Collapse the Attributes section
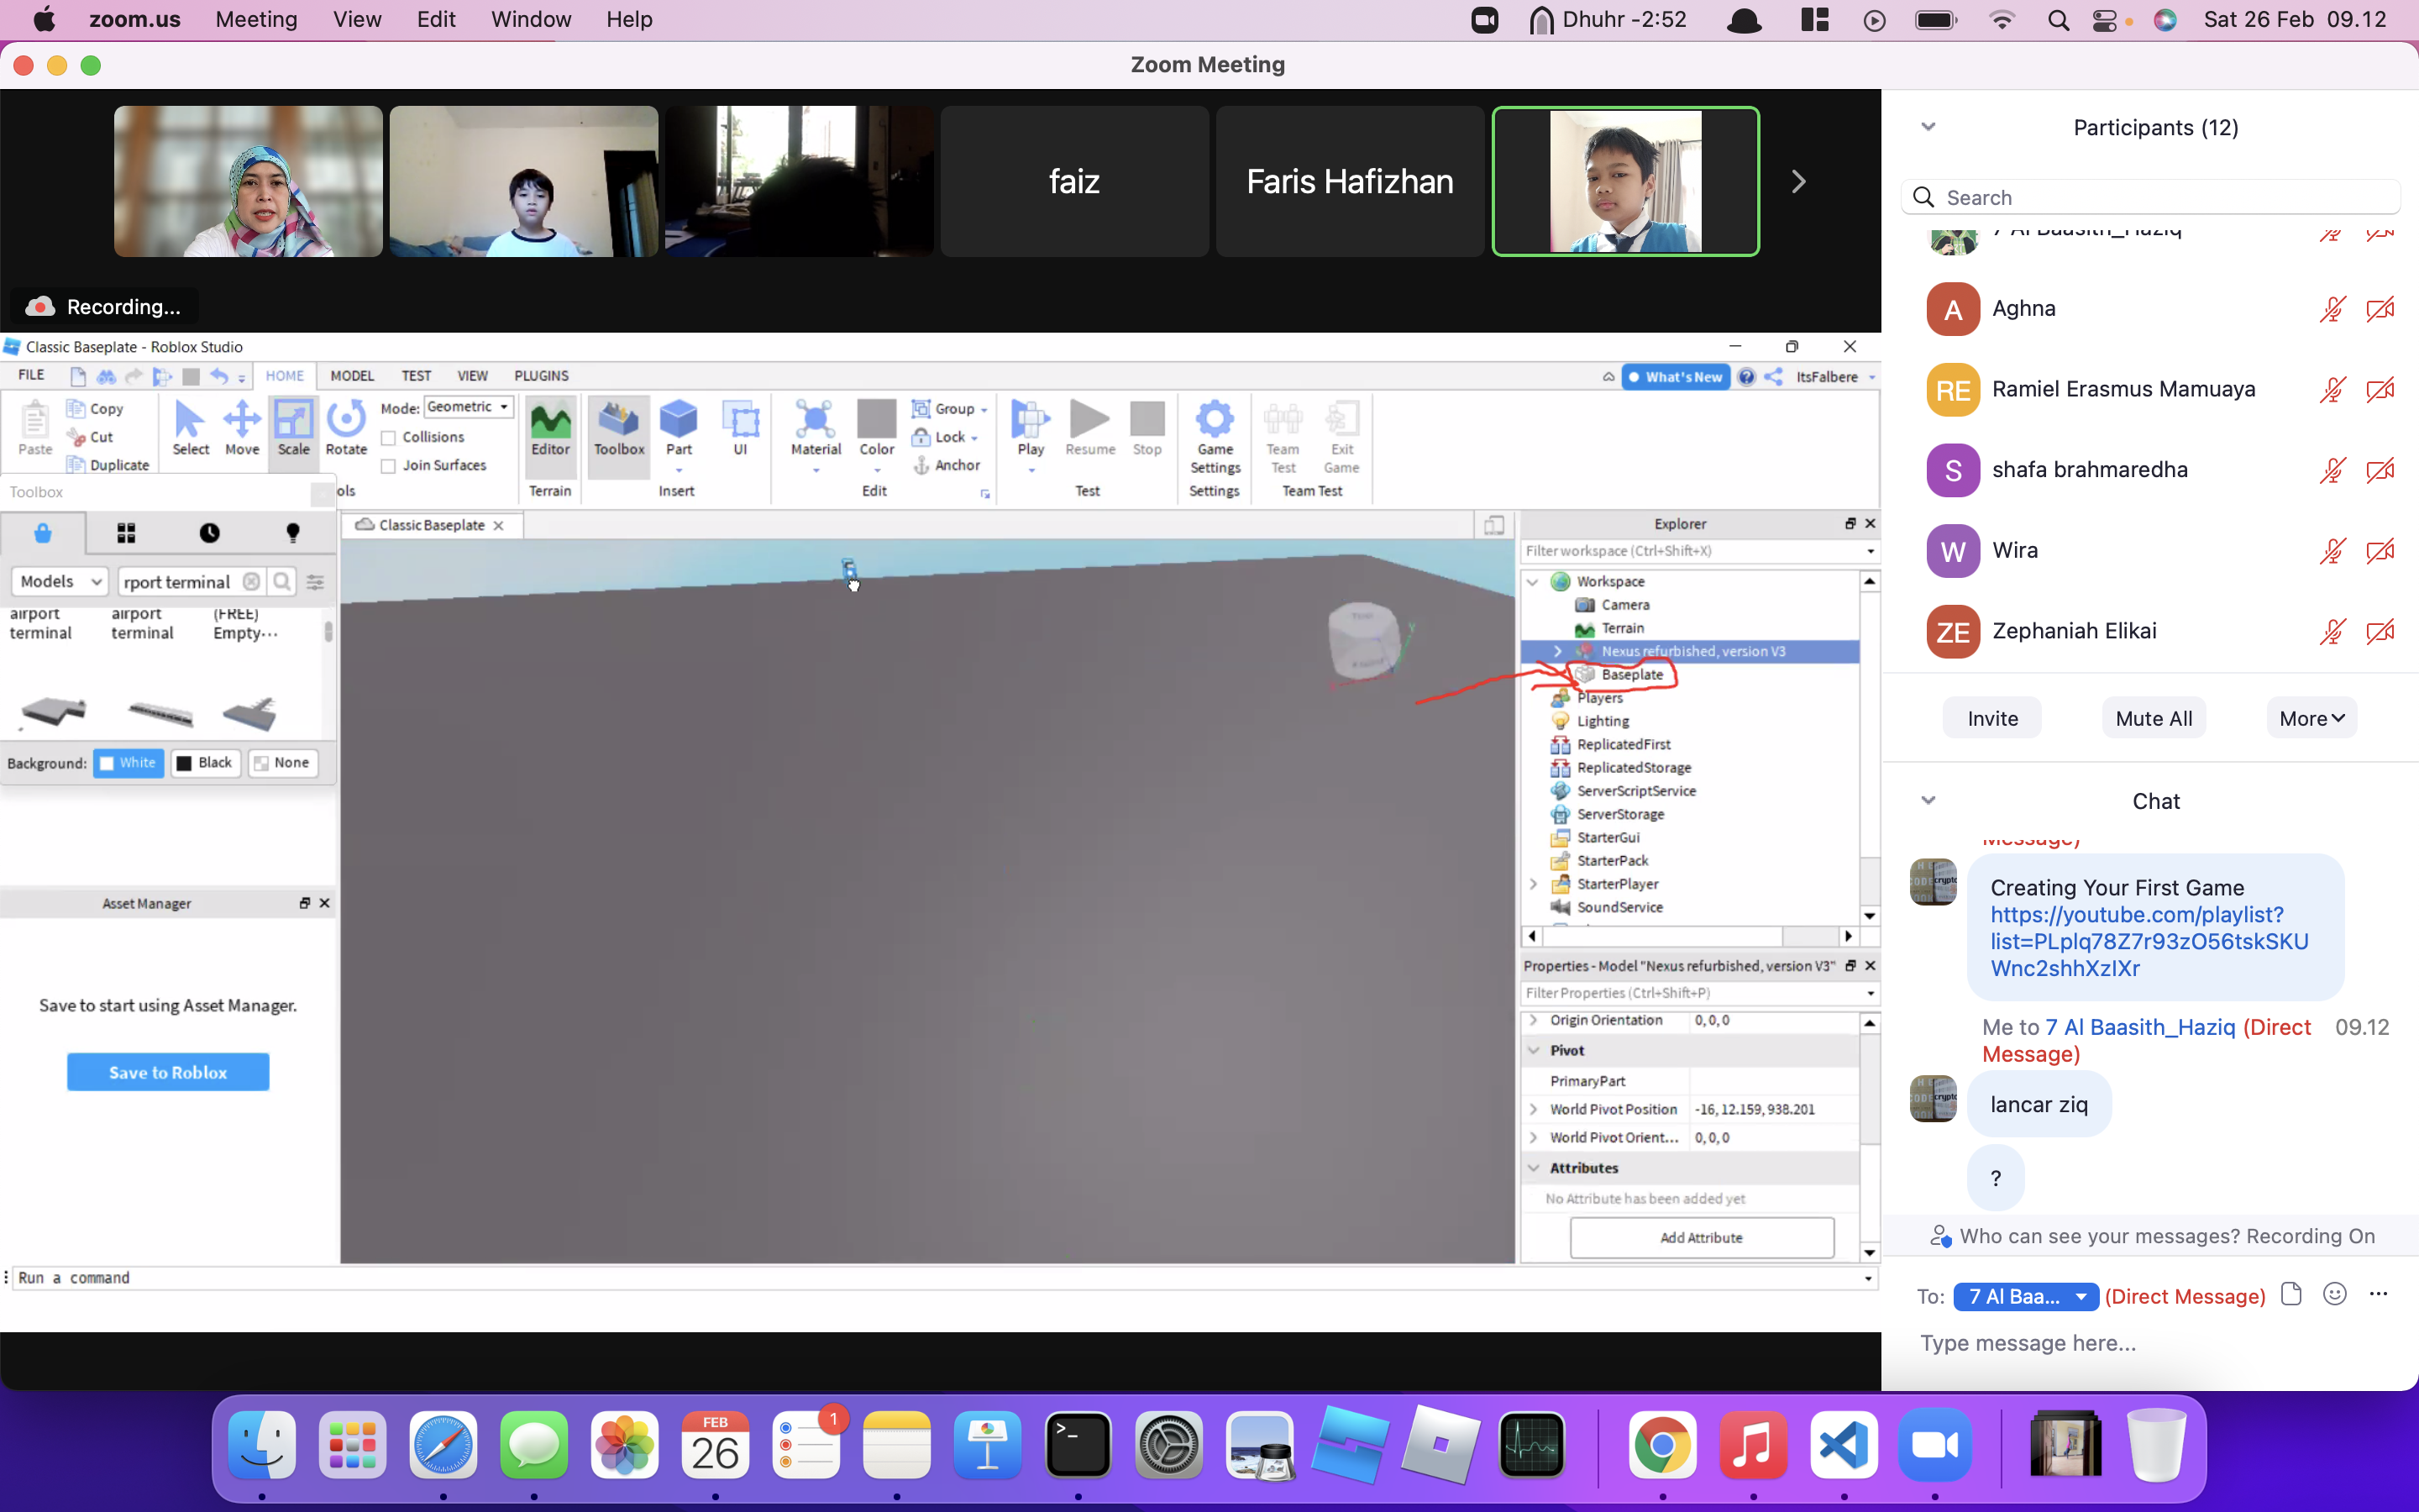 [1534, 1168]
